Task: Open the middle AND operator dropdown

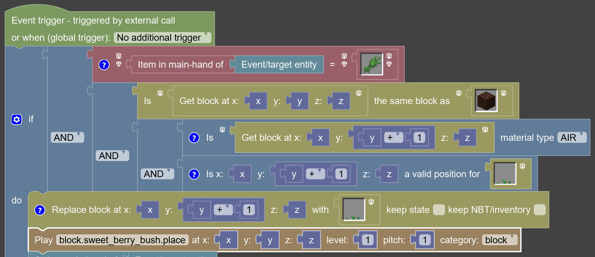Action: pyautogui.click(x=112, y=156)
